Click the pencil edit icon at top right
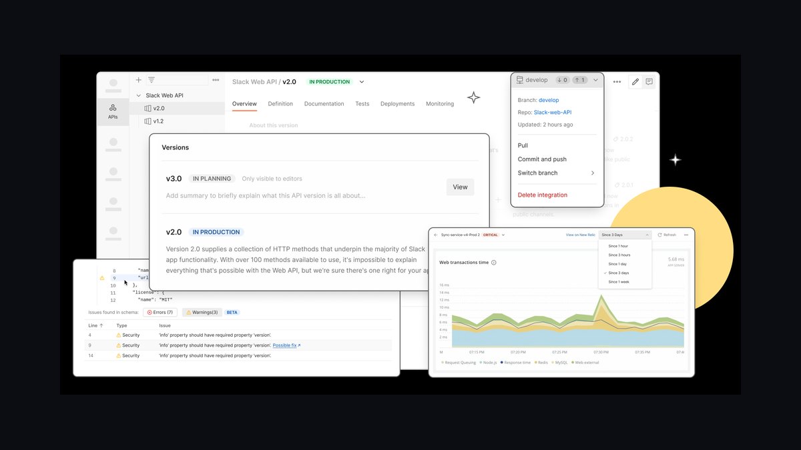Screen dimensions: 801x450 (x=635, y=81)
